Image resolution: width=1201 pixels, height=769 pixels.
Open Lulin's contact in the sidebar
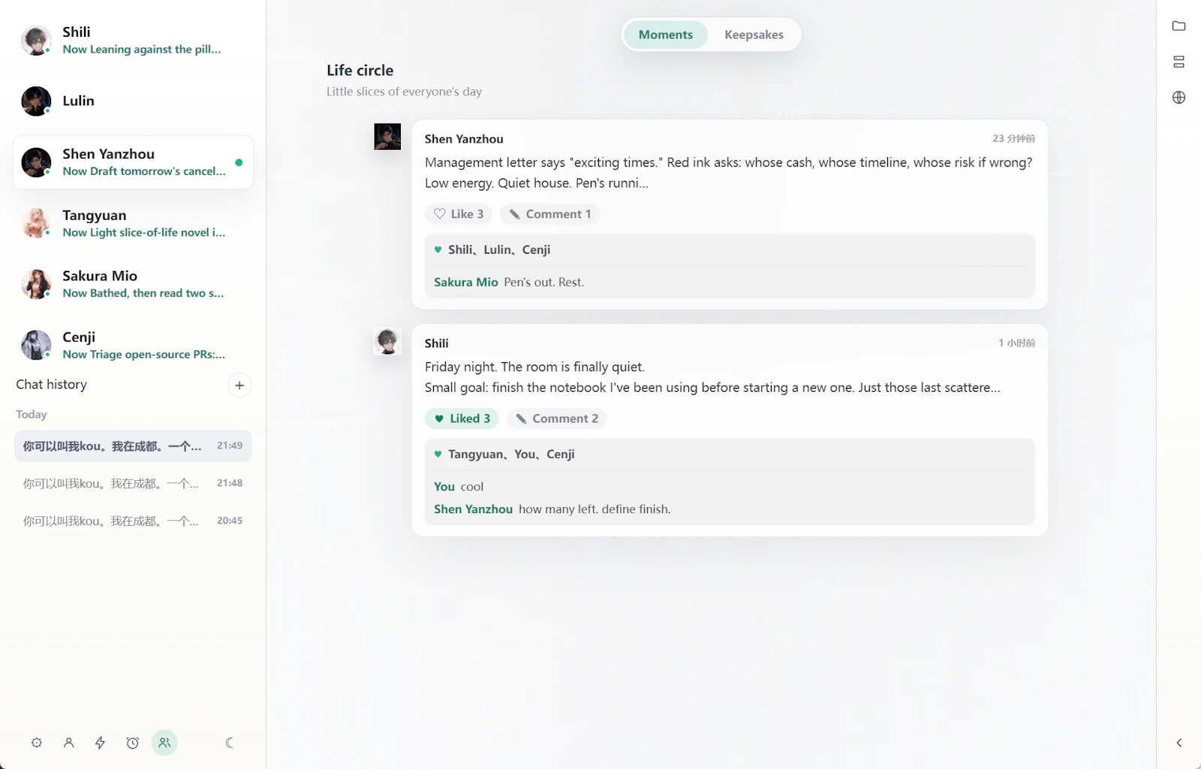coord(133,101)
